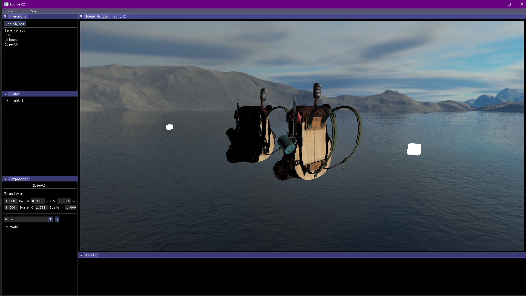
Task: Select the Components panel tab
Action: 19,179
